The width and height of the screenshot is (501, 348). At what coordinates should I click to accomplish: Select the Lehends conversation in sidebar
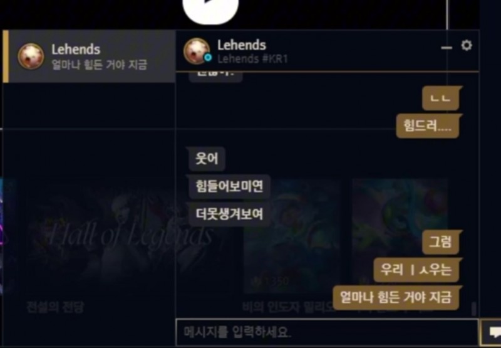pos(89,56)
